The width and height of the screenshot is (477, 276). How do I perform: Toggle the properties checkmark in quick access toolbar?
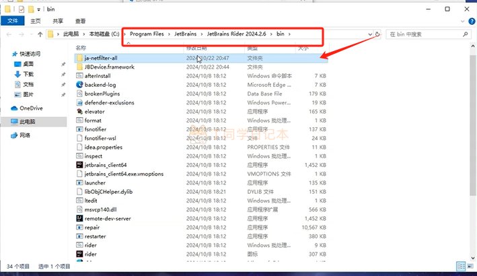[x=22, y=9]
